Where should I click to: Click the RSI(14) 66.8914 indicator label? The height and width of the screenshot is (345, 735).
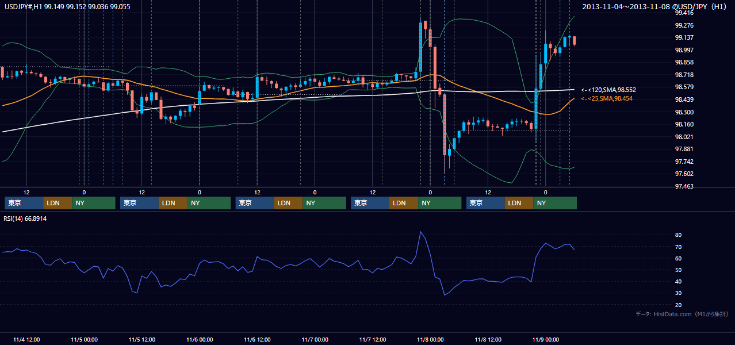(x=25, y=218)
